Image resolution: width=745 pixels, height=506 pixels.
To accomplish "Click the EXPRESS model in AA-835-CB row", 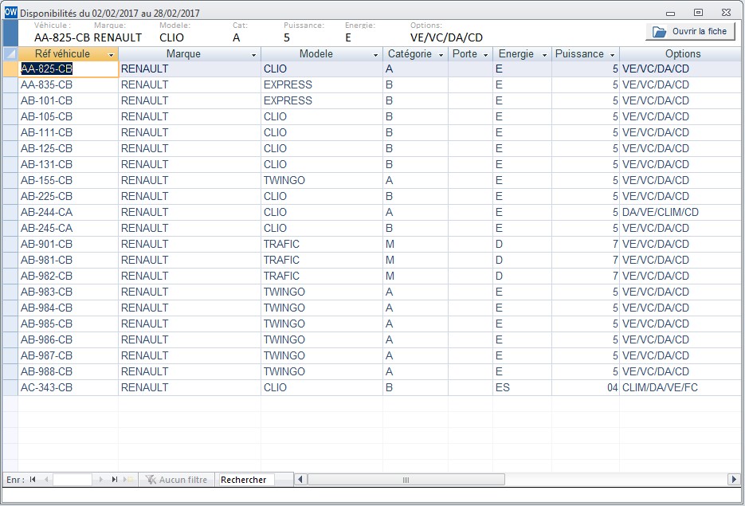I will pos(322,84).
